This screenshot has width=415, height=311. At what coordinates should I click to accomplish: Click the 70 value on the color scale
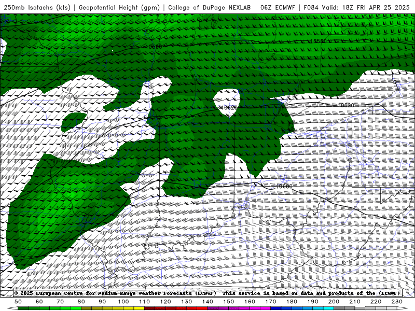tap(60, 302)
